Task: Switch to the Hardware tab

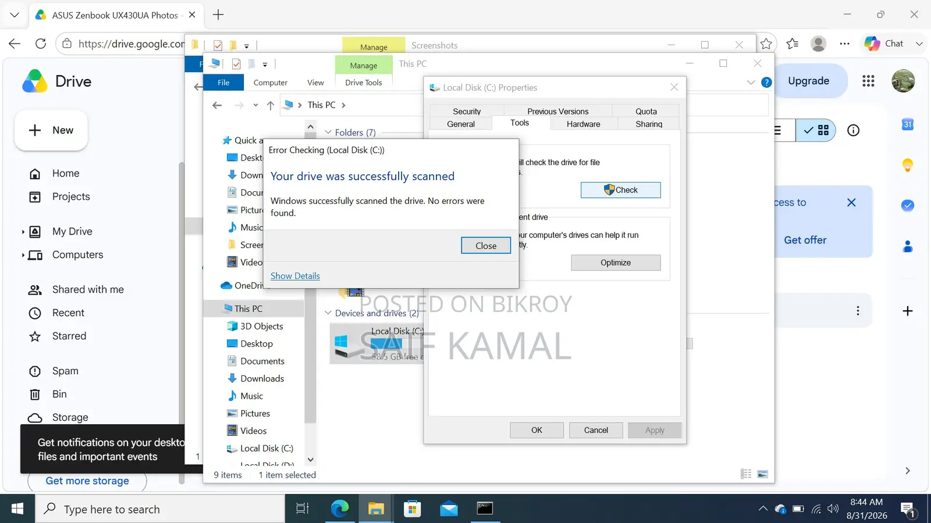Action: pos(583,124)
